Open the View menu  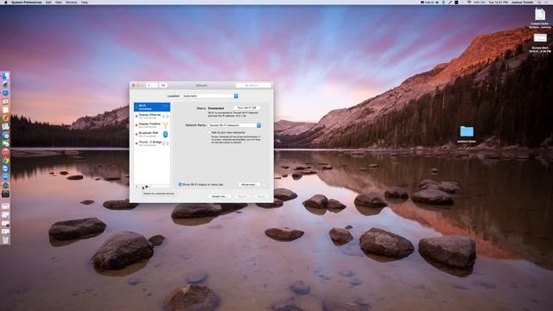tap(59, 2)
